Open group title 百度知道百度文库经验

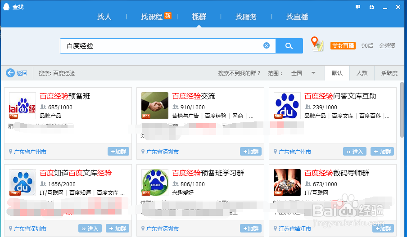point(76,173)
